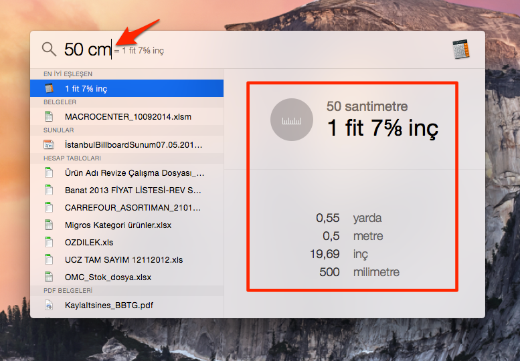Click the calculator icon beside top result

(49, 88)
